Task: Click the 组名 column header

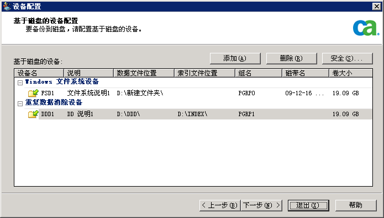Action: tap(259, 73)
